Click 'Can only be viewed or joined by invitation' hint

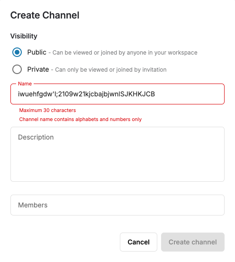[111, 70]
